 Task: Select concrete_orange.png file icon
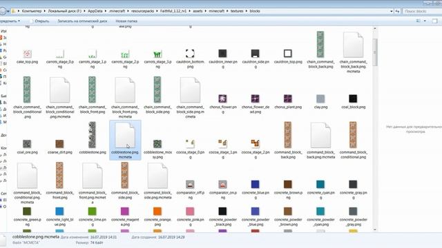coord(157,211)
